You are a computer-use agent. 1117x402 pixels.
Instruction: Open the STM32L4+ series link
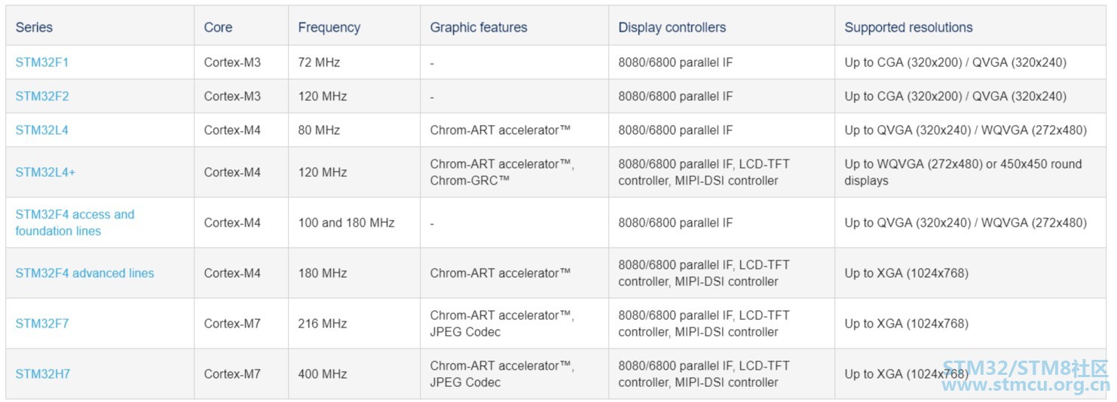[x=45, y=172]
